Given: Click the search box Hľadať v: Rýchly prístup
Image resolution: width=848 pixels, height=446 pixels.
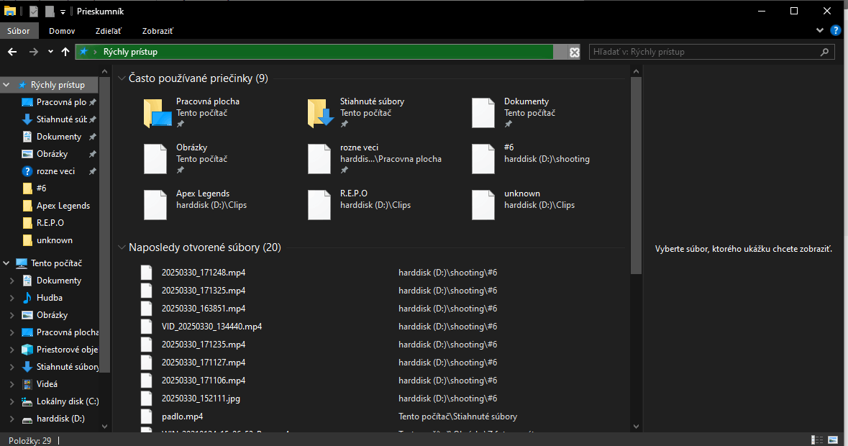Looking at the screenshot, I should (x=712, y=52).
